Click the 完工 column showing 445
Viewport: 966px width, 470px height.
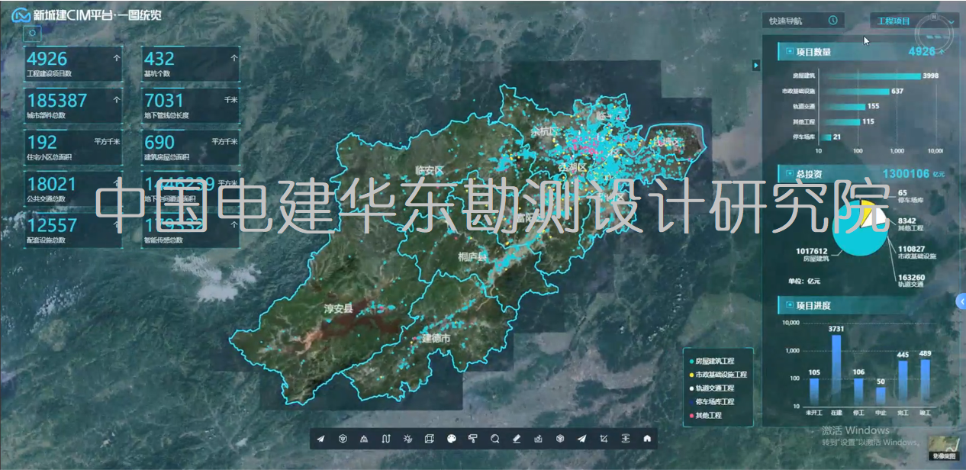903,383
